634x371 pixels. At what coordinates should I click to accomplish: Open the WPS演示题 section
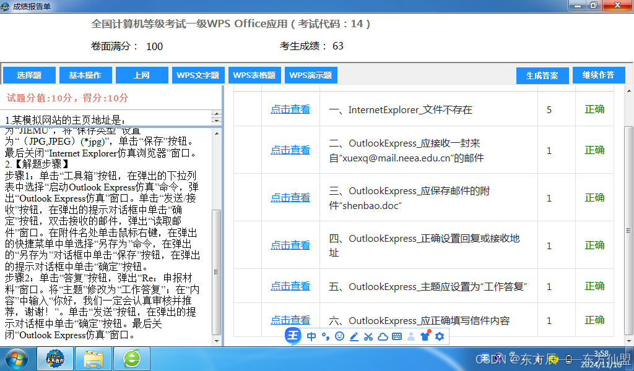click(x=311, y=75)
